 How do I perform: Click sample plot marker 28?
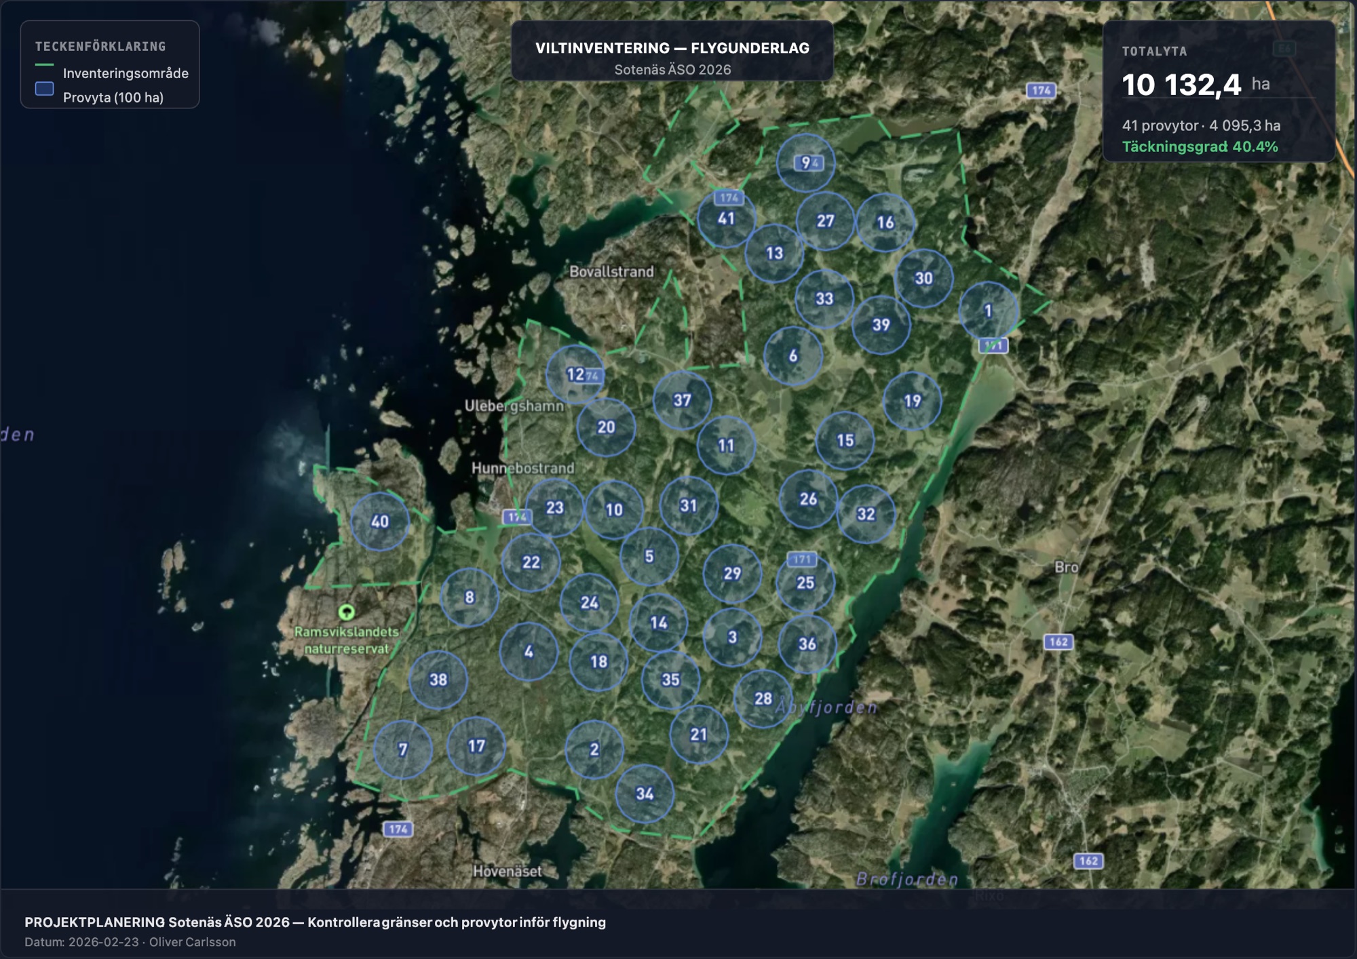tap(763, 699)
